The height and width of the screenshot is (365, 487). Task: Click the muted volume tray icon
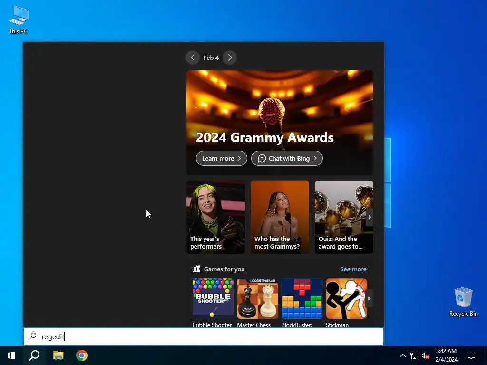pos(425,355)
